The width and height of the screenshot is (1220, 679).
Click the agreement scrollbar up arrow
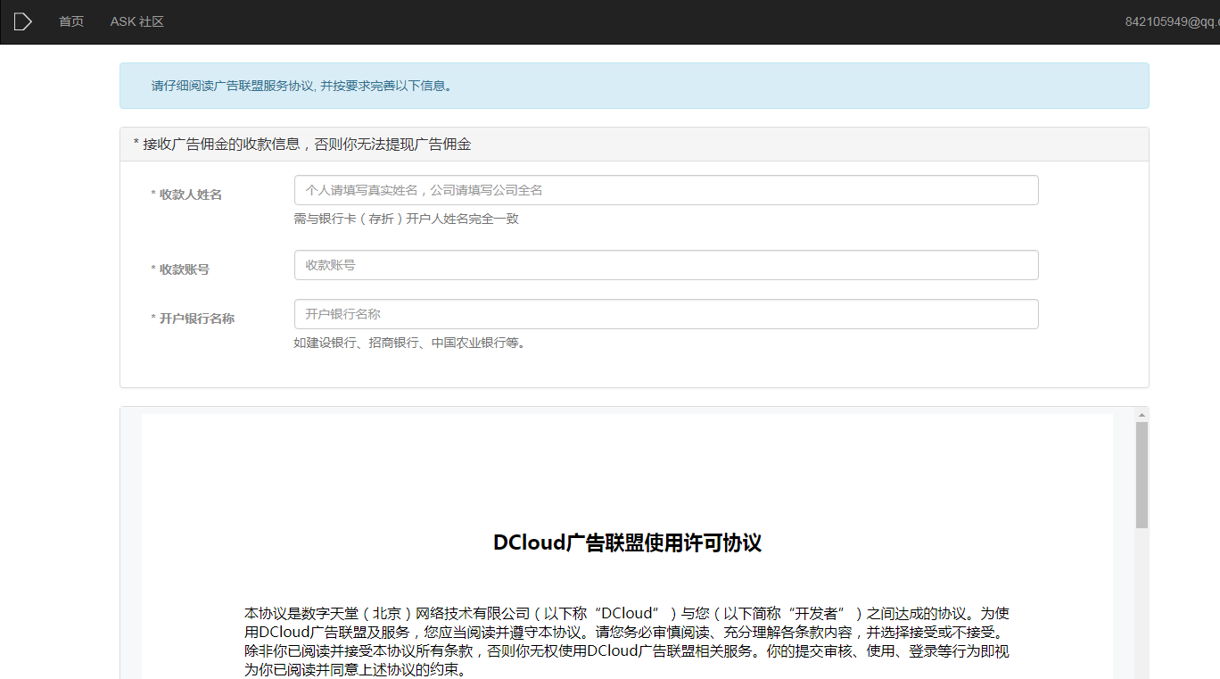pyautogui.click(x=1142, y=415)
